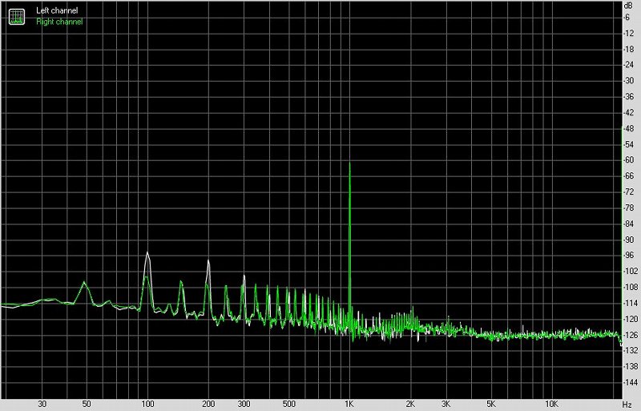The width and height of the screenshot is (641, 411).
Task: Click the -144 dB scale value
Action: [630, 382]
